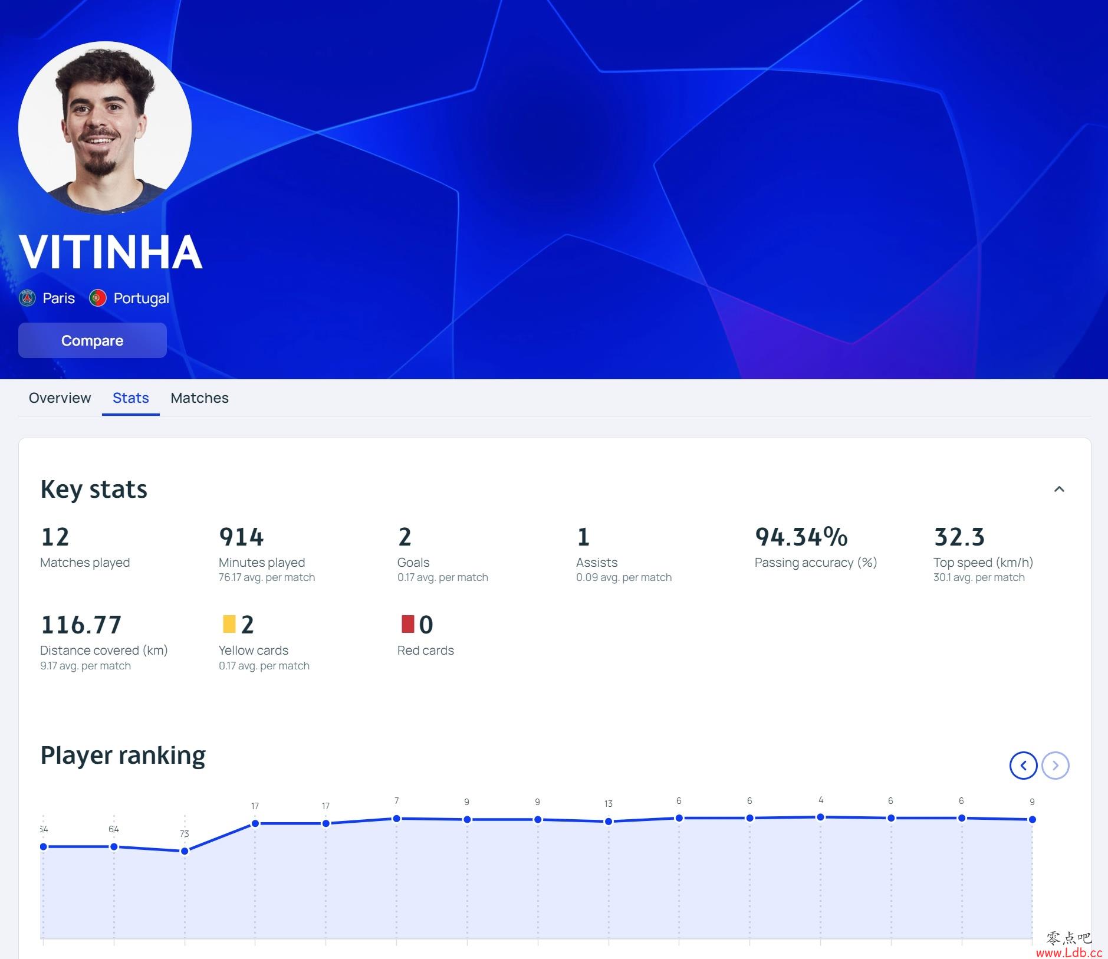
Task: Click the 2 Goals stat value
Action: 405,537
